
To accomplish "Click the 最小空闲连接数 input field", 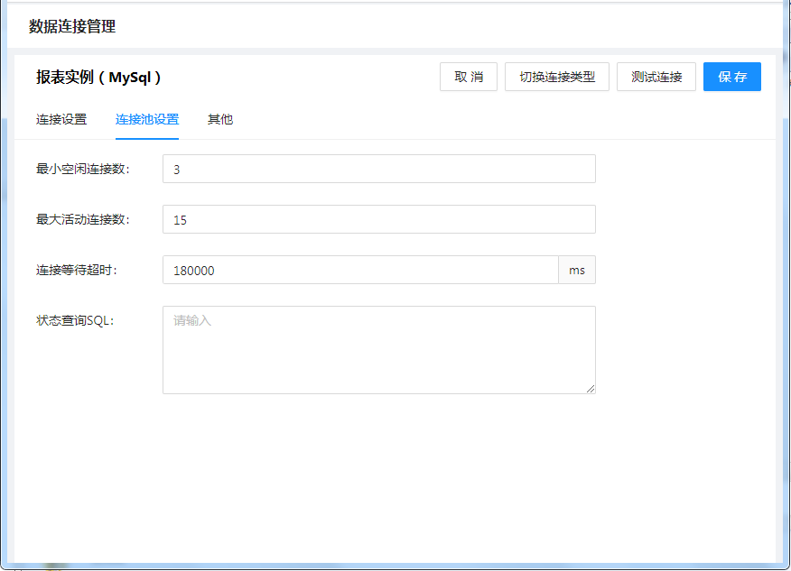I will tap(378, 169).
